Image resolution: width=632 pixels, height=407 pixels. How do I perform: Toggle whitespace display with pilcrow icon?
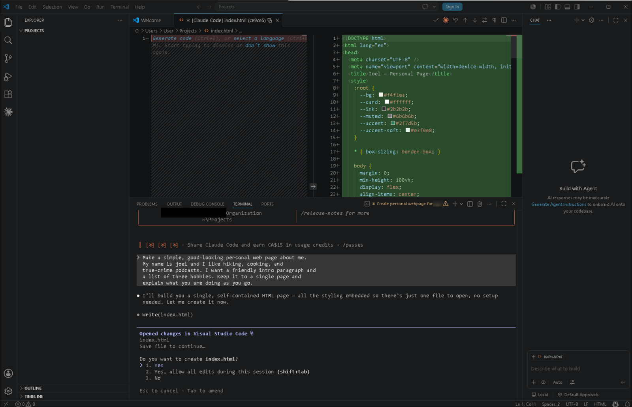(x=494, y=20)
